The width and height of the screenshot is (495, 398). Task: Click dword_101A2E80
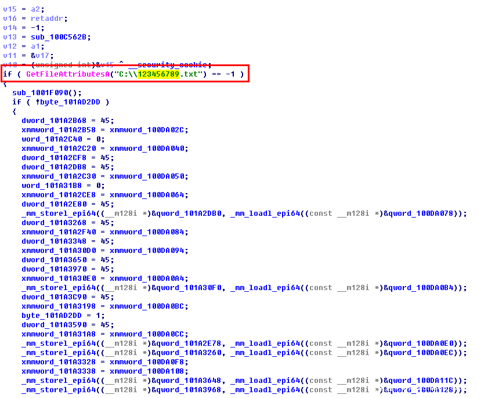pos(54,204)
